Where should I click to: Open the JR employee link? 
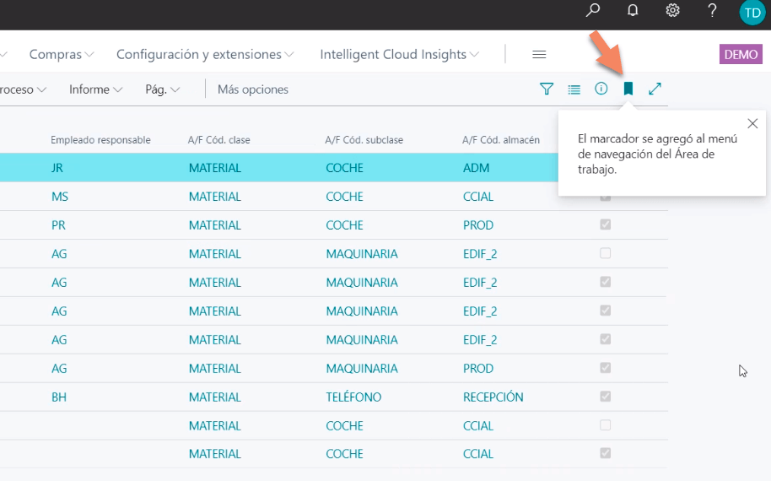(x=57, y=168)
